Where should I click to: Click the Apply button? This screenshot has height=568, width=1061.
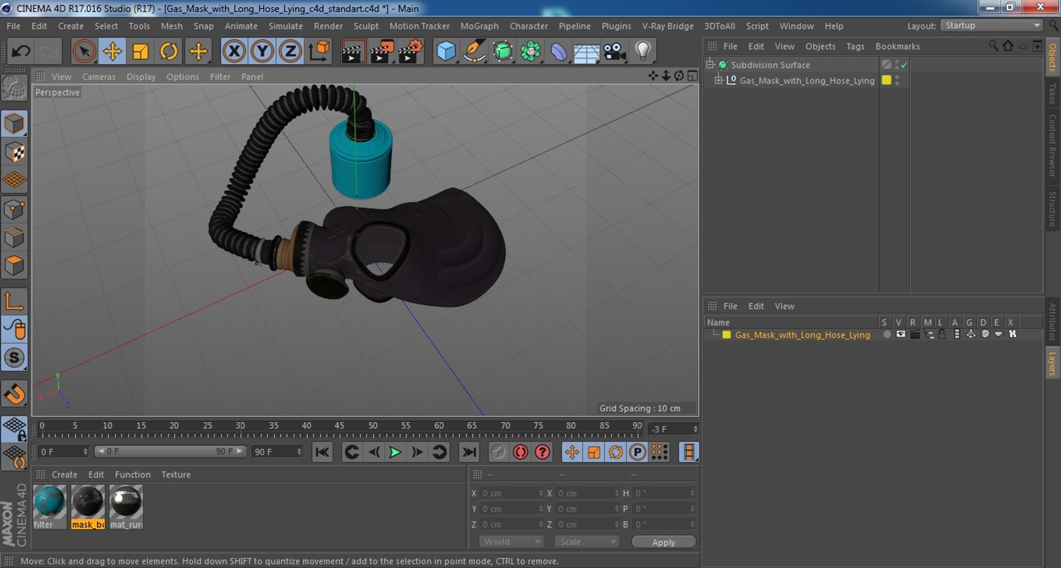pyautogui.click(x=664, y=542)
